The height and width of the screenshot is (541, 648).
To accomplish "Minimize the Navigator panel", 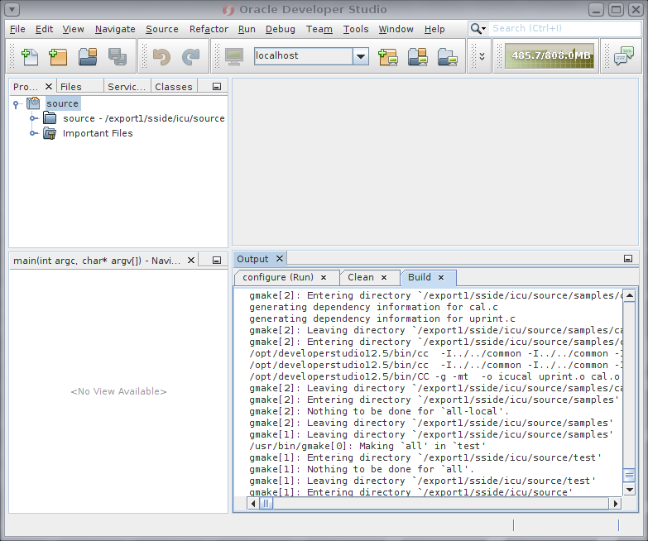I will [217, 260].
